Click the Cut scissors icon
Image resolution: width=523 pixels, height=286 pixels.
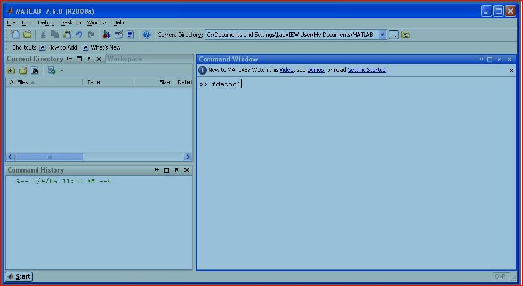click(43, 34)
